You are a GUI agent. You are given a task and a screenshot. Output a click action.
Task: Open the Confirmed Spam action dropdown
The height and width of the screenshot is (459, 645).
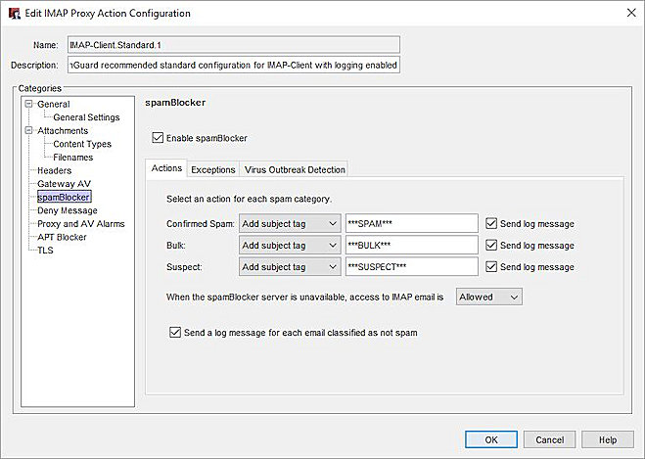(289, 224)
